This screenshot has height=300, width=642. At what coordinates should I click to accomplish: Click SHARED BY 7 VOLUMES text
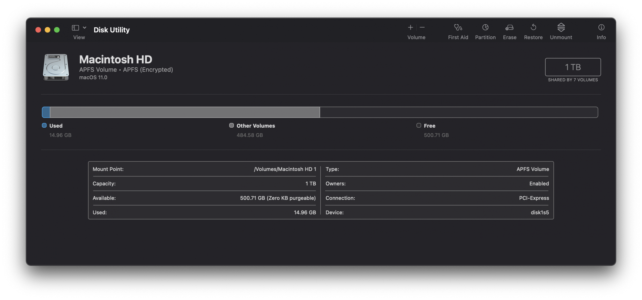coord(573,80)
